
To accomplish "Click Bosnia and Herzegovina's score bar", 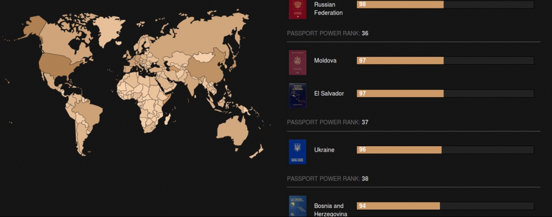I will tap(446, 206).
